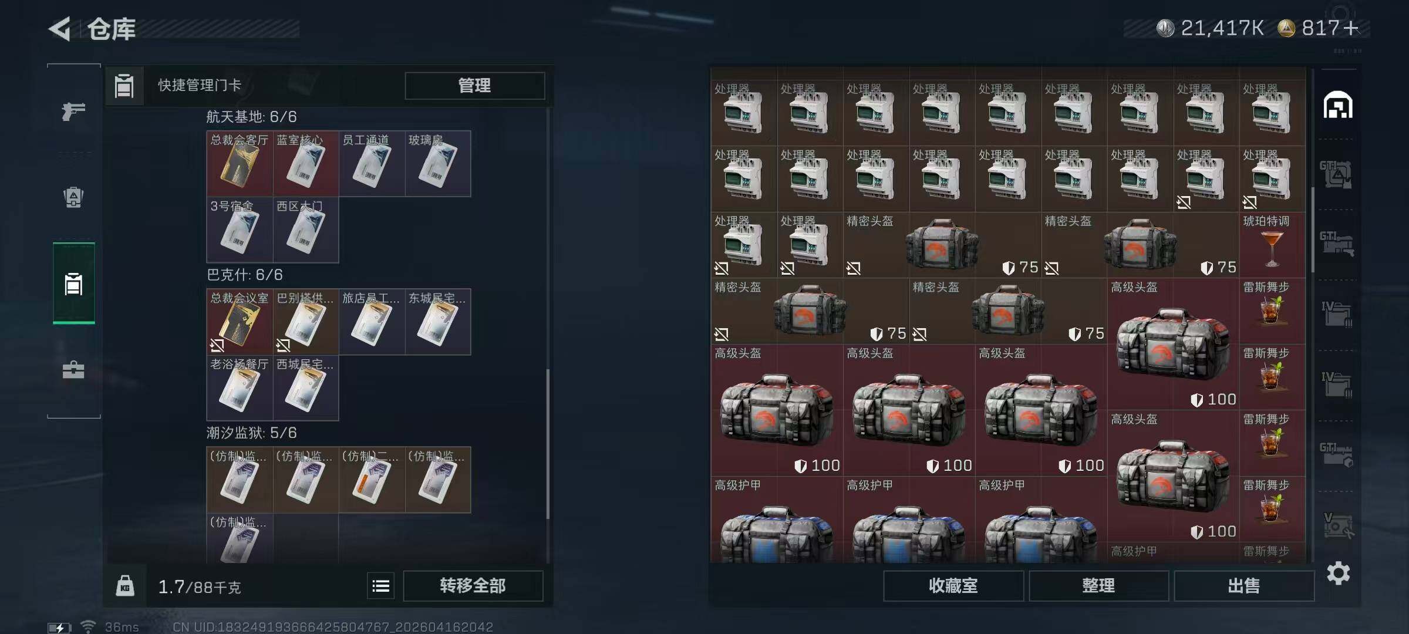The image size is (1409, 634).
Task: Expand the 潮汐监狱: 5/6 keycard group
Action: click(252, 433)
